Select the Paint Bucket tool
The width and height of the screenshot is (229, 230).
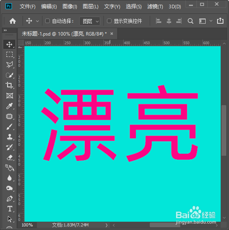(x=10, y=168)
